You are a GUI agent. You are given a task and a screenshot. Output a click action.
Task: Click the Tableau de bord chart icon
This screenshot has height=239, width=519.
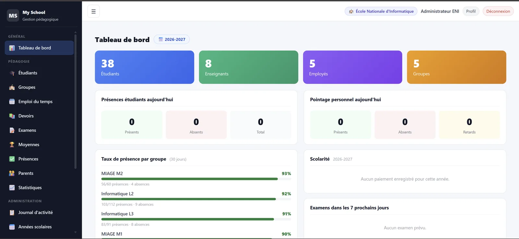12,48
